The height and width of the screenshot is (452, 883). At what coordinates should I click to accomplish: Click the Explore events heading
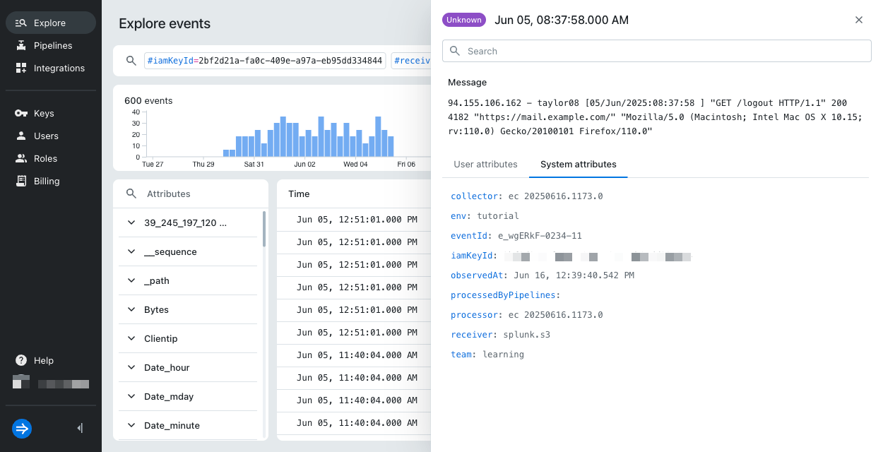pyautogui.click(x=165, y=23)
